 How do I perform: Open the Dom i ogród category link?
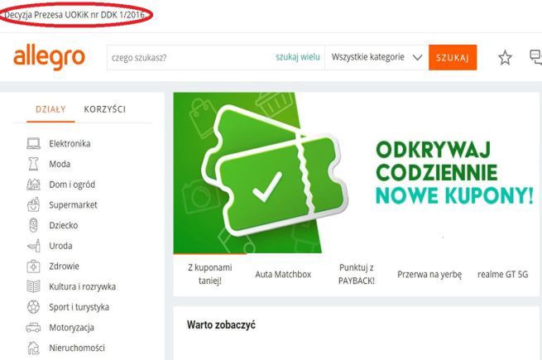[x=72, y=185]
